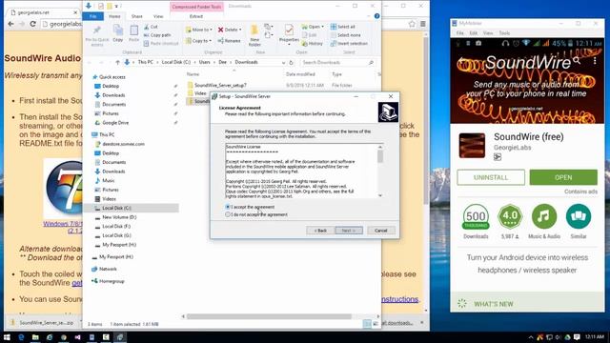Switch Explorer to details view icon
Screen dimensions: 610x343
pos(367,324)
